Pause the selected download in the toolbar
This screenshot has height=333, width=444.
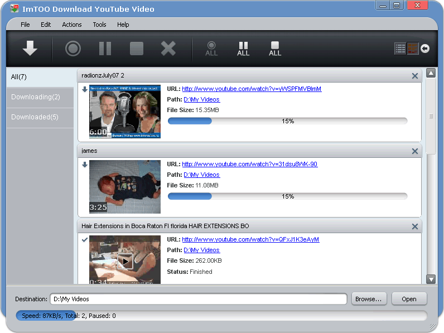coord(105,49)
